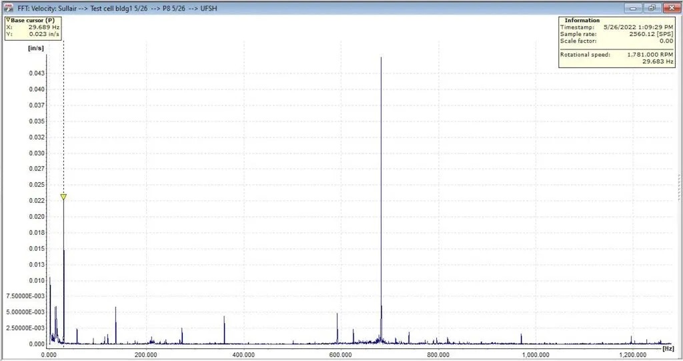Image resolution: width=683 pixels, height=361 pixels.
Task: Close the FFT Velocity window
Action: coord(671,8)
